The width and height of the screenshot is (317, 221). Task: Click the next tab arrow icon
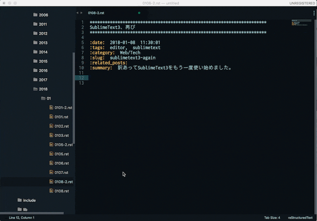tap(82, 13)
